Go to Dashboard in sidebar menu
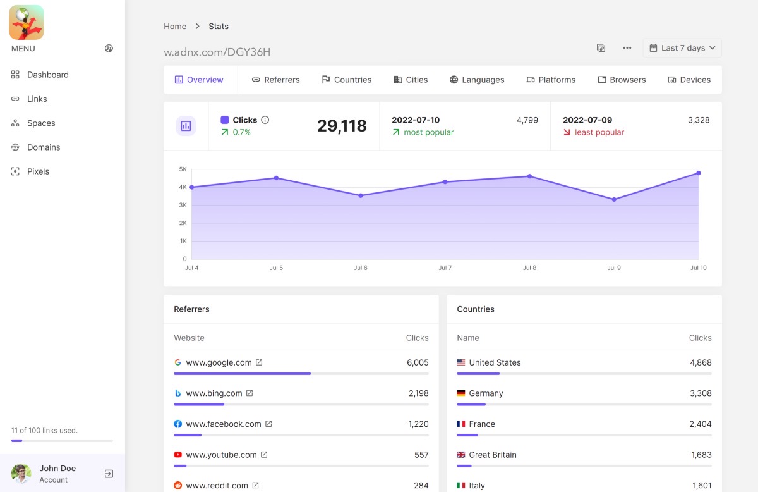The width and height of the screenshot is (758, 492). [40, 75]
